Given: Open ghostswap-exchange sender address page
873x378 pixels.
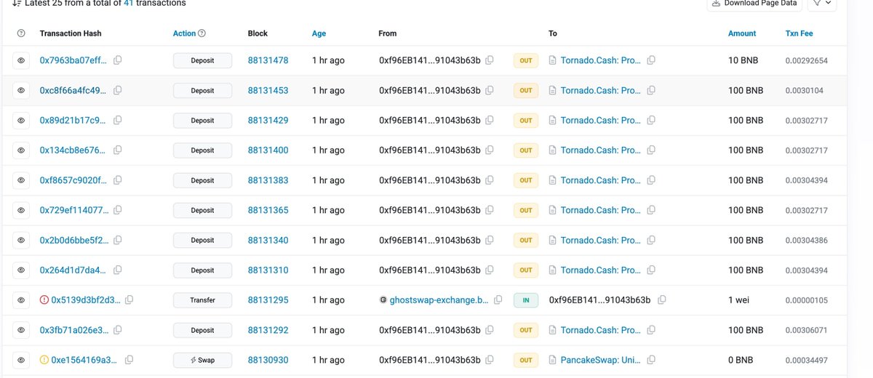Looking at the screenshot, I should click(x=439, y=299).
